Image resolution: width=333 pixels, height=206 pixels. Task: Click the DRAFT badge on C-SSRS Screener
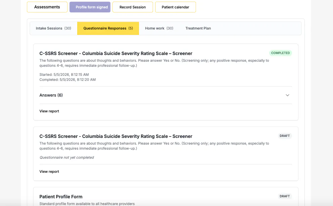(x=285, y=136)
